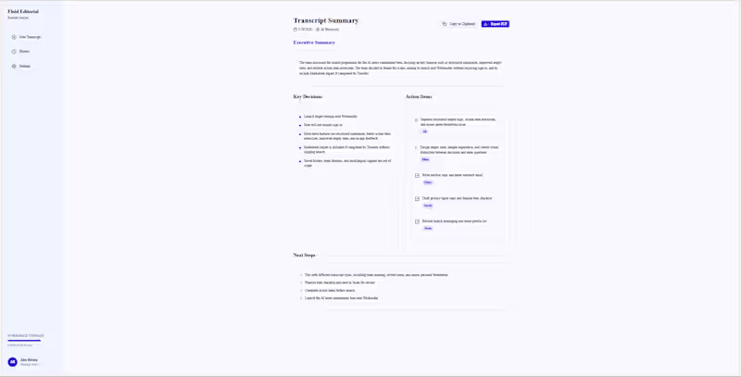Image resolution: width=741 pixels, height=377 pixels.
Task: Check the 'Improve structured output logic' action item
Action: 416,120
